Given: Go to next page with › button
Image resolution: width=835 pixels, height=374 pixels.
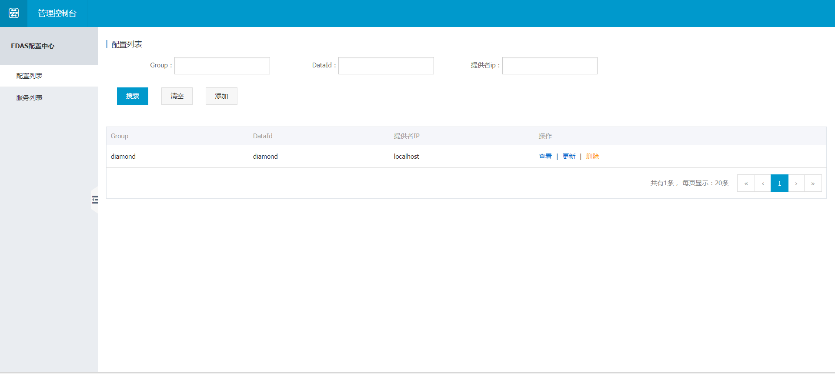Looking at the screenshot, I should [796, 183].
